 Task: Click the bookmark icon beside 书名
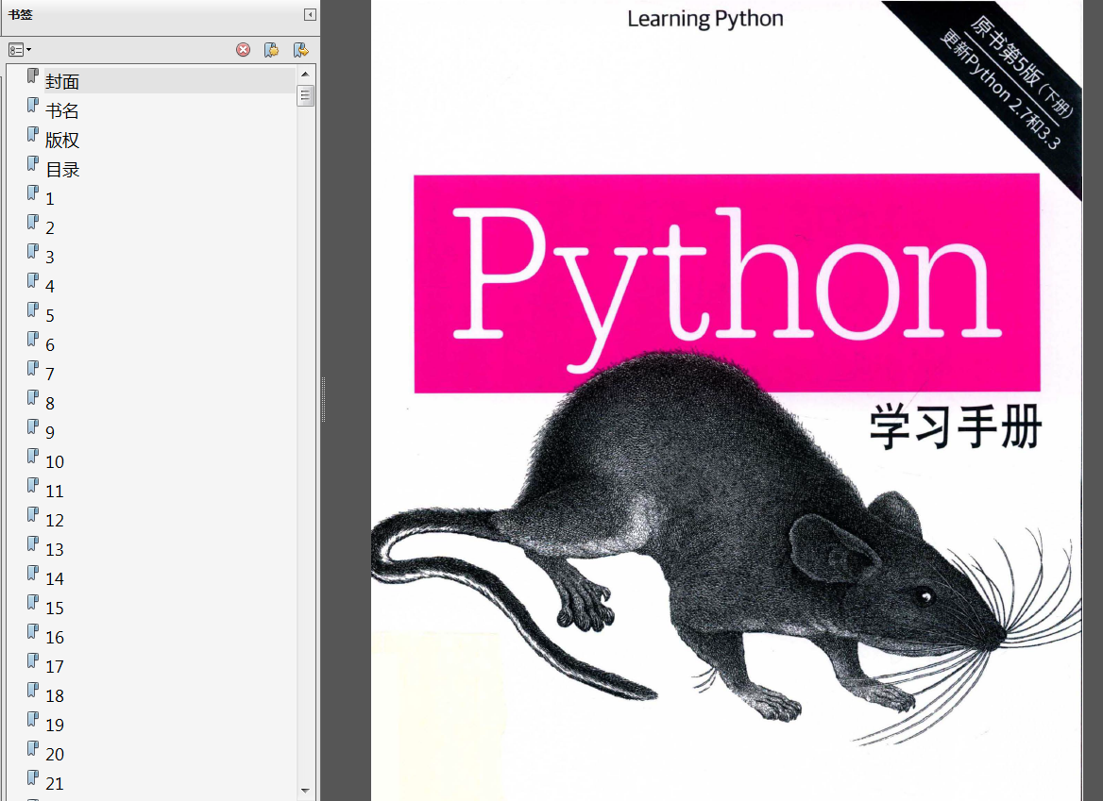coord(32,106)
